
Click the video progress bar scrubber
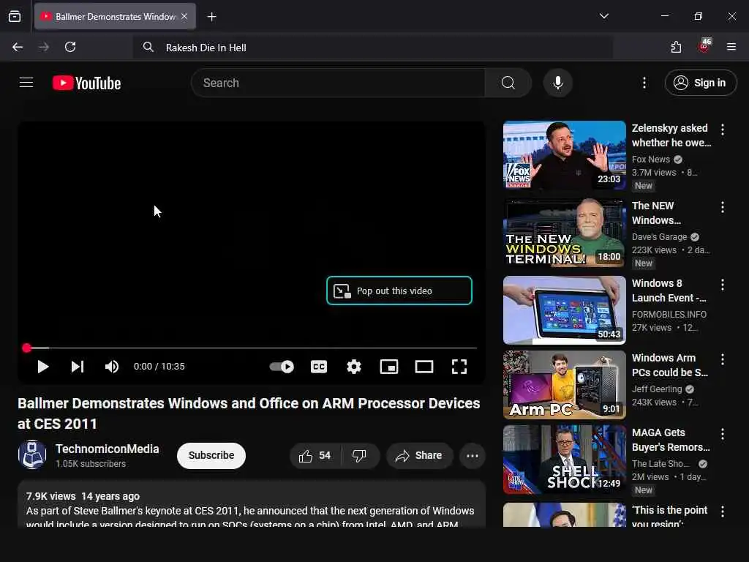coord(27,348)
